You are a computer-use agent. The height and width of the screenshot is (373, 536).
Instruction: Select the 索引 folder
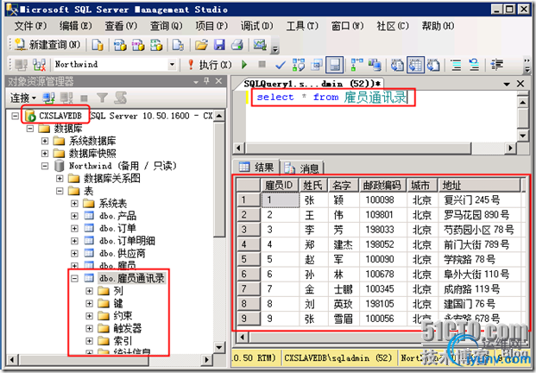point(123,341)
